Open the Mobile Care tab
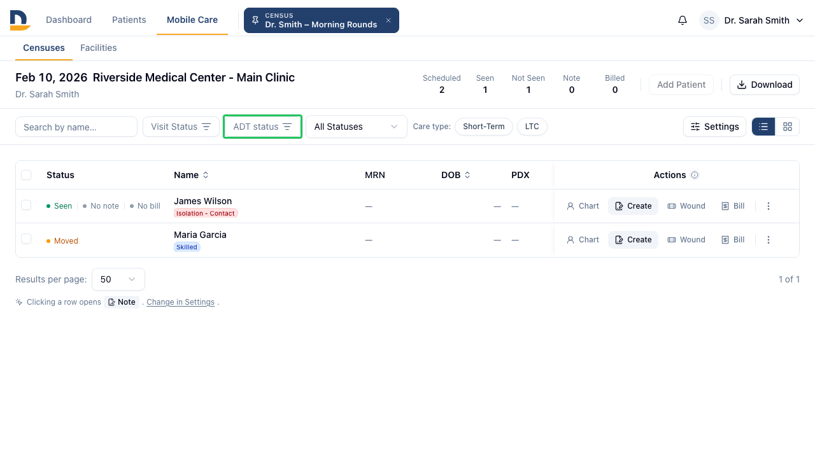Screen dimensions: 815x458 tap(192, 20)
